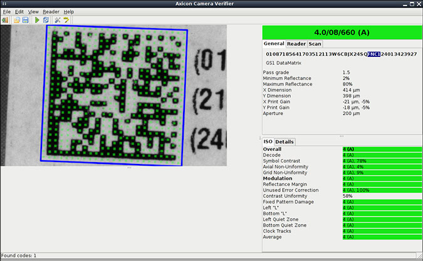Select the Bottom Quiet Zone row

pos(342,225)
